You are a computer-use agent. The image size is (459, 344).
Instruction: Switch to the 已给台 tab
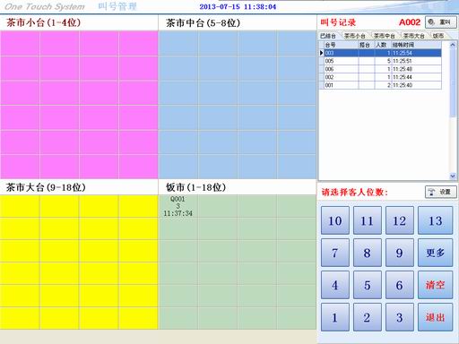point(328,36)
